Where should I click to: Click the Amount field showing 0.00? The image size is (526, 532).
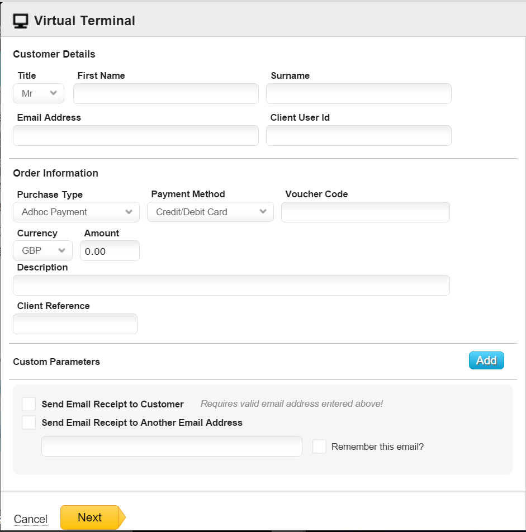coord(110,251)
